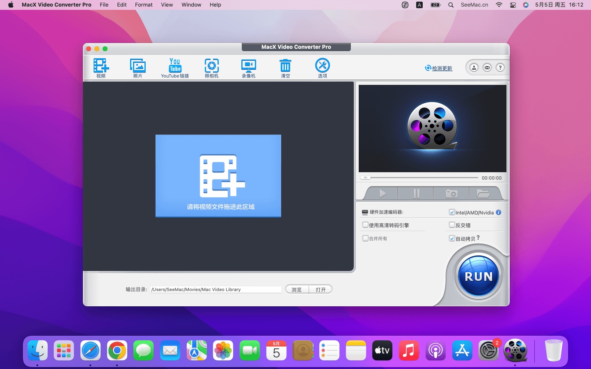Open output folder icon under preview
The image size is (591, 369).
click(483, 194)
